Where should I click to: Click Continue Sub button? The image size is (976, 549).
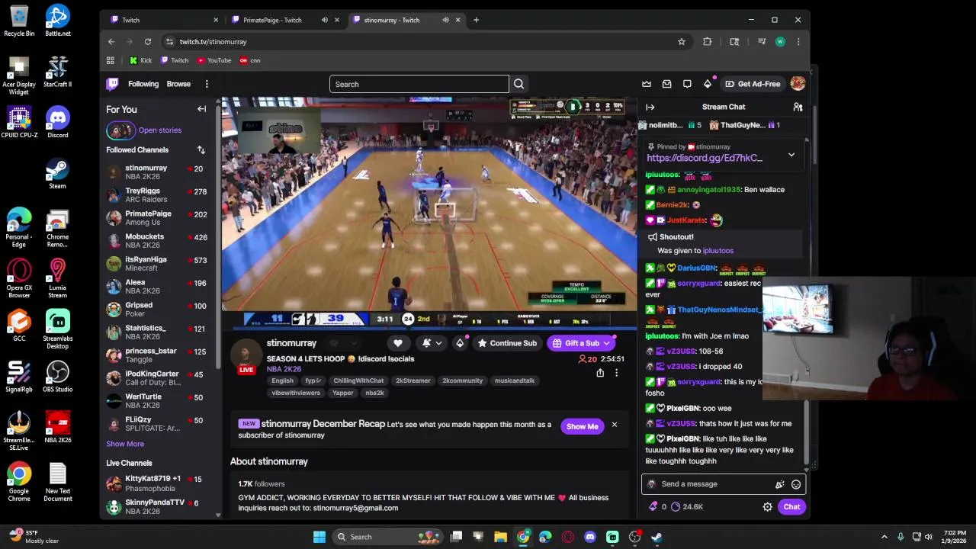[507, 343]
